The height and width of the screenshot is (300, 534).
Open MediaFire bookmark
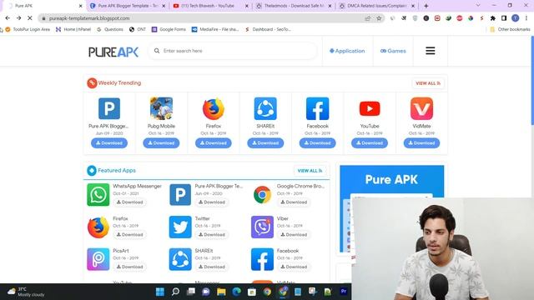[x=215, y=30]
